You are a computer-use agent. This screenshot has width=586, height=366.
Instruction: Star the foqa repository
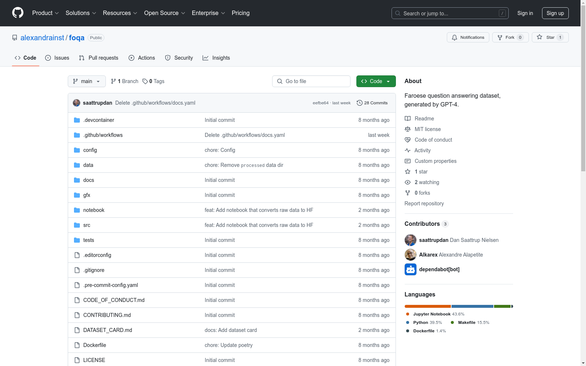pos(550,37)
